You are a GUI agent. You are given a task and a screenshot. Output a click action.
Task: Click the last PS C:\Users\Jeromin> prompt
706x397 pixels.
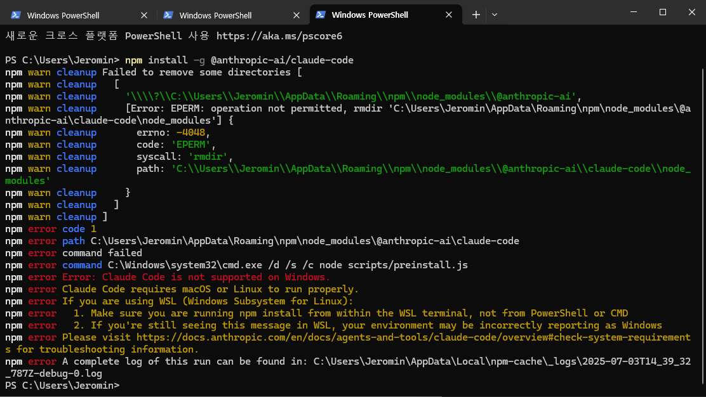[62, 386]
